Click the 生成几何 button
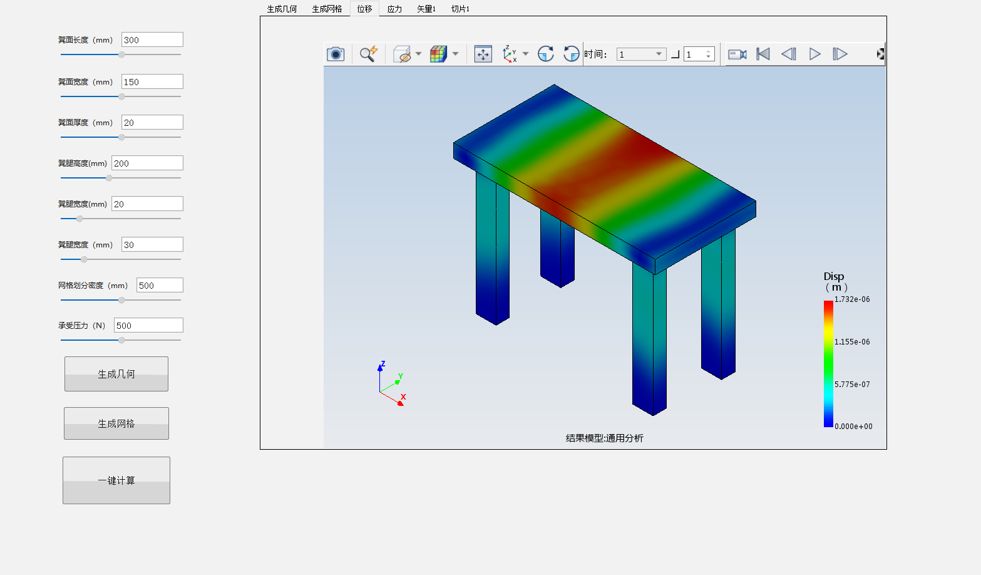Viewport: 981px width, 575px height. tap(116, 374)
